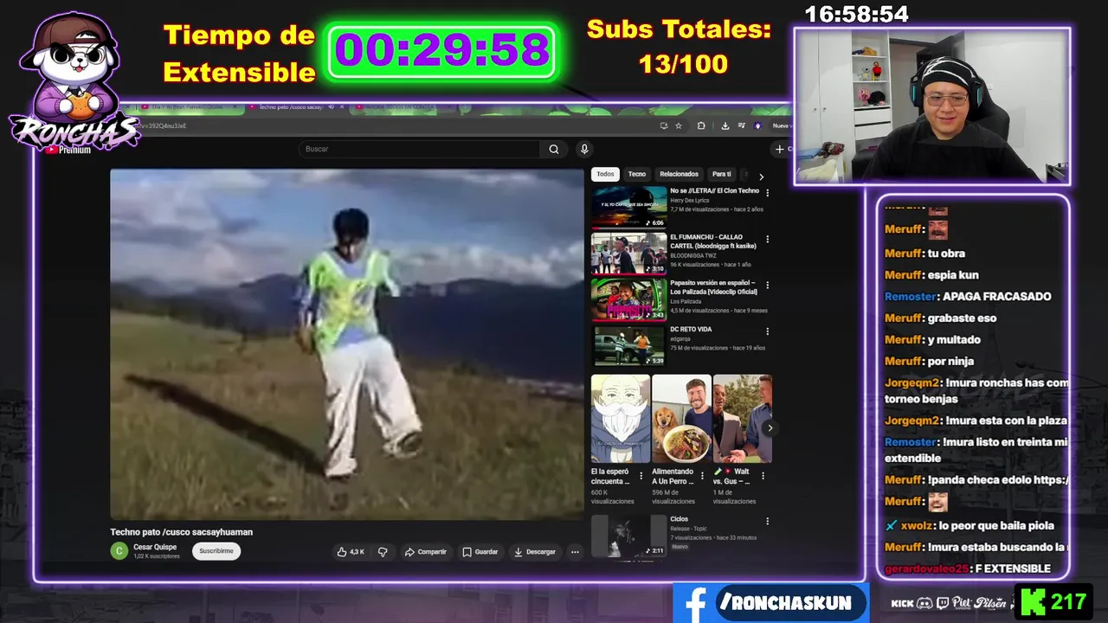This screenshot has height=623, width=1108.
Task: Open more actions ellipsis below video
Action: coord(574,551)
